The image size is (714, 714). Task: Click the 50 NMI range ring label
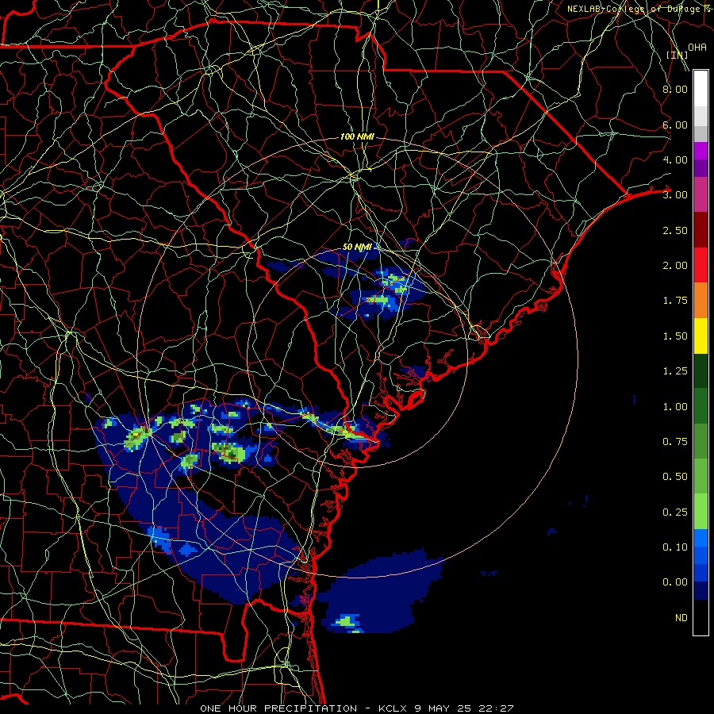357,247
